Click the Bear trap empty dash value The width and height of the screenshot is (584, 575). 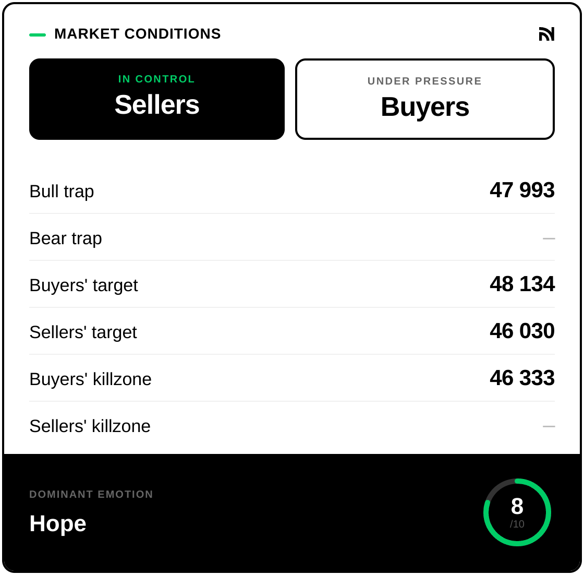coord(549,238)
